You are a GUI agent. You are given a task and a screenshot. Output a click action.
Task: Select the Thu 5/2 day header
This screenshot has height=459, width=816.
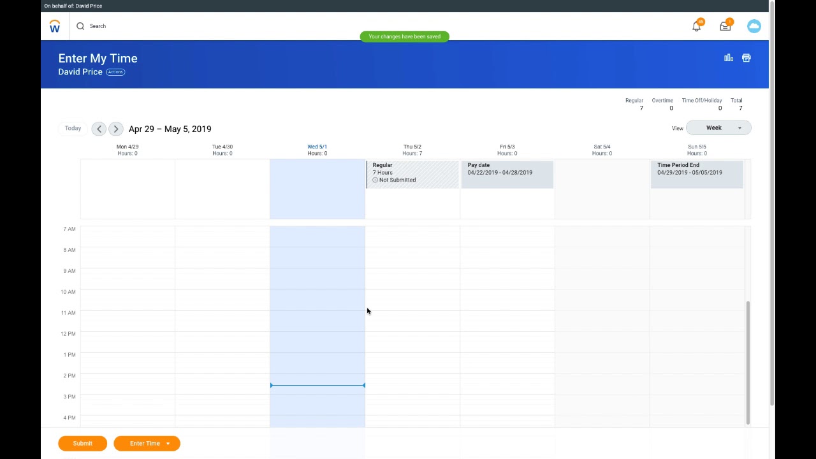click(412, 150)
